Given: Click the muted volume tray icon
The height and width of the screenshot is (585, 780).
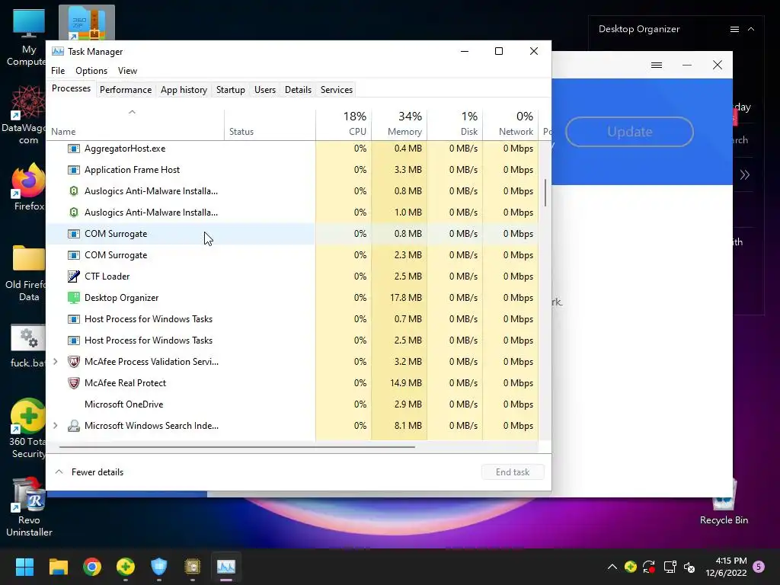Looking at the screenshot, I should (x=689, y=567).
